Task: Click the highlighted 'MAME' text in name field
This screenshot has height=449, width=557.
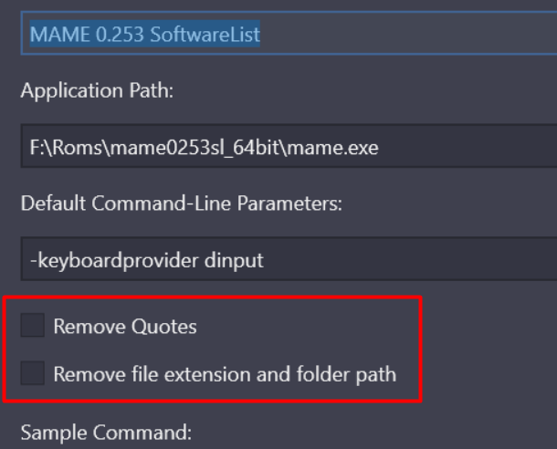Action: point(59,35)
